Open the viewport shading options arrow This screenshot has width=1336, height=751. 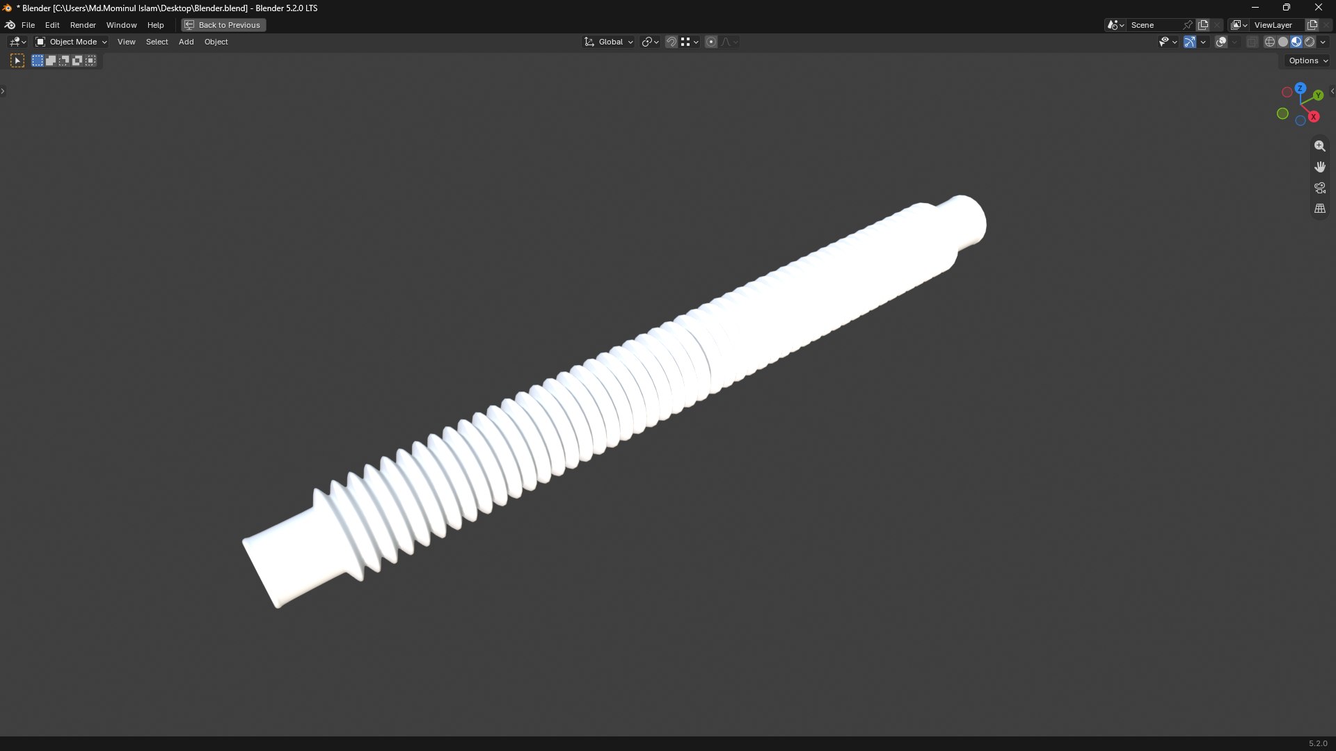coord(1323,42)
